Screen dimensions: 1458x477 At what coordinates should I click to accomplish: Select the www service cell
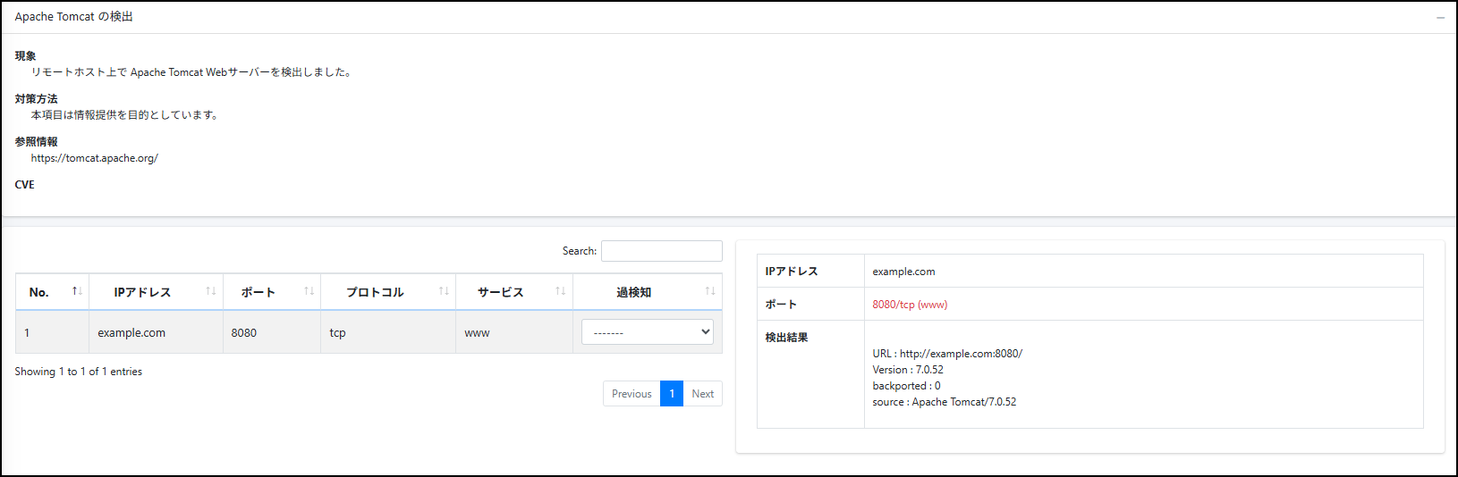(x=514, y=332)
